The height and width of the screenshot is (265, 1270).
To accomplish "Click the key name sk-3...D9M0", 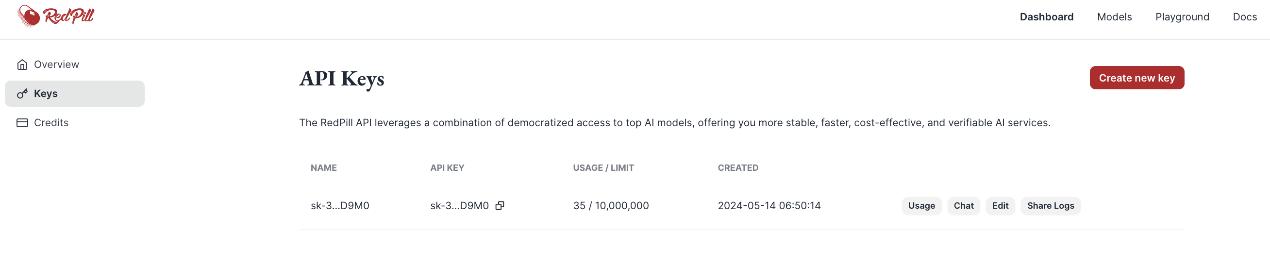I will click(340, 206).
